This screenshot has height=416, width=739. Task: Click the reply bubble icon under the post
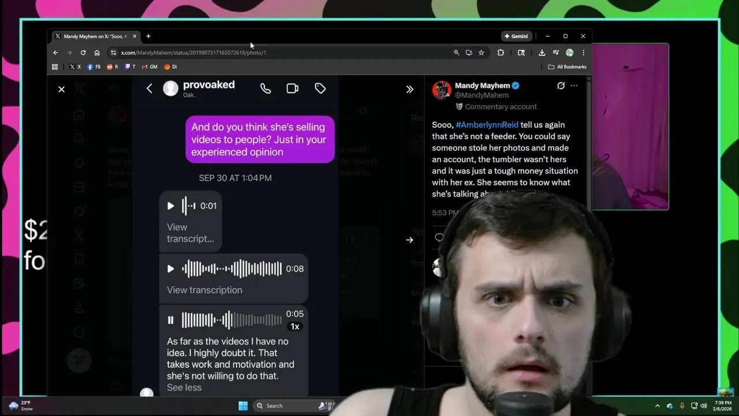click(439, 237)
